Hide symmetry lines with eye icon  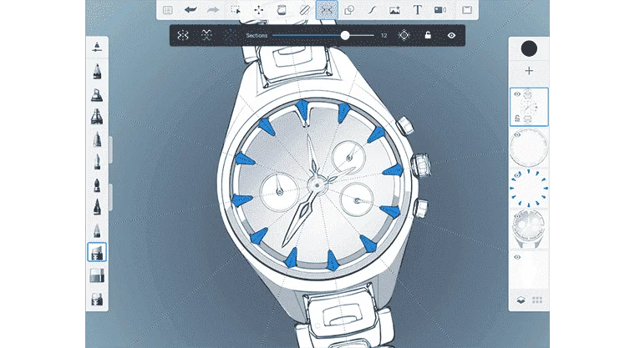[451, 36]
